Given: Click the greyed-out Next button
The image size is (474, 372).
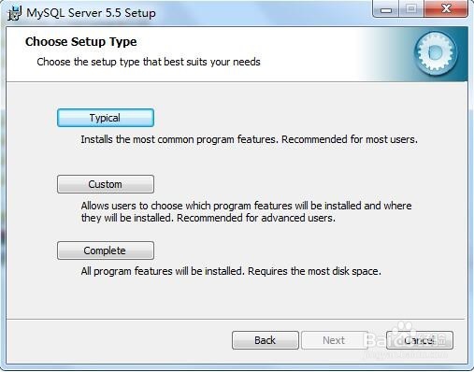Looking at the screenshot, I should click(334, 340).
